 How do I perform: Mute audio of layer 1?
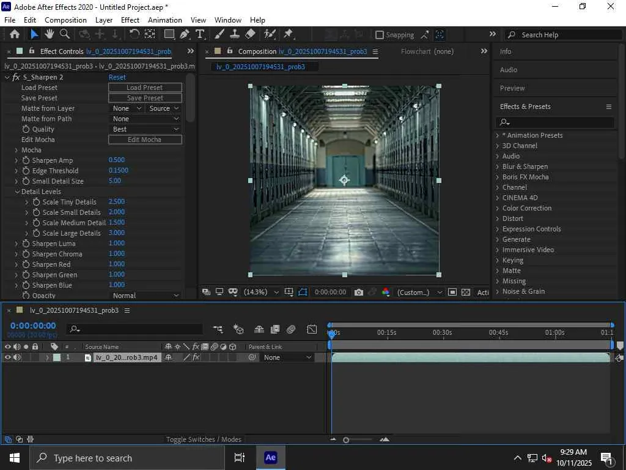(x=17, y=357)
